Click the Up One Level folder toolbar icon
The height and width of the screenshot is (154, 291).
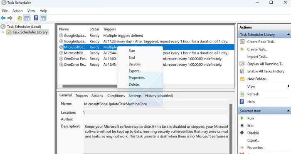pos(19,18)
